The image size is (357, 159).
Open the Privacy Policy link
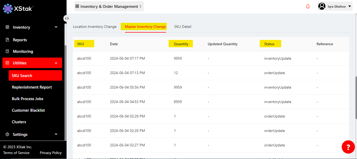[x=51, y=153]
